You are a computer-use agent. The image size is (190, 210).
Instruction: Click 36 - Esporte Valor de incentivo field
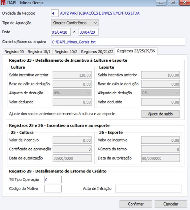coord(161,140)
